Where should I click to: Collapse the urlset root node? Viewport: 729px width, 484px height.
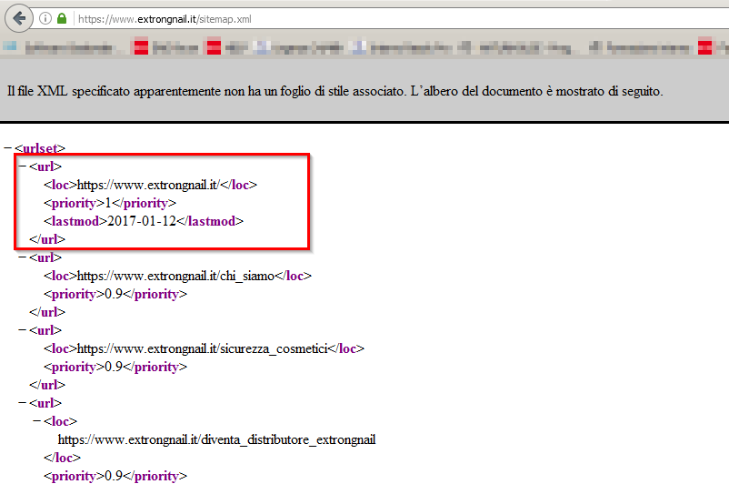point(7,148)
